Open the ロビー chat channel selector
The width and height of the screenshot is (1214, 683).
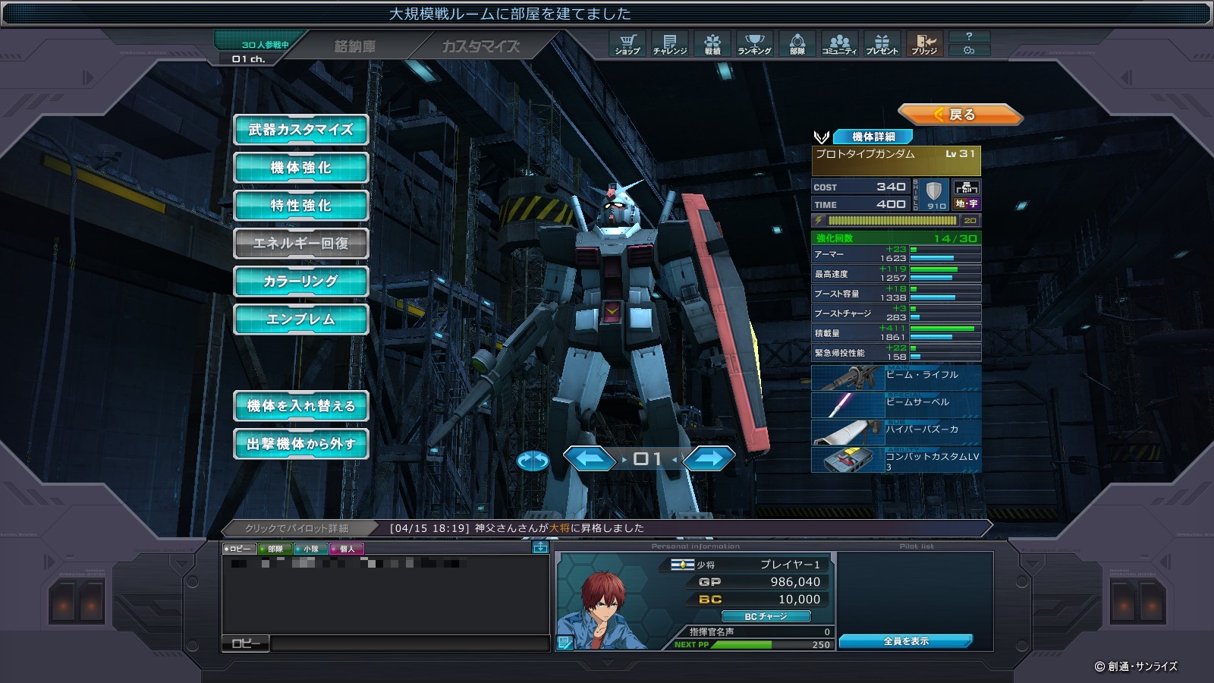pyautogui.click(x=246, y=644)
